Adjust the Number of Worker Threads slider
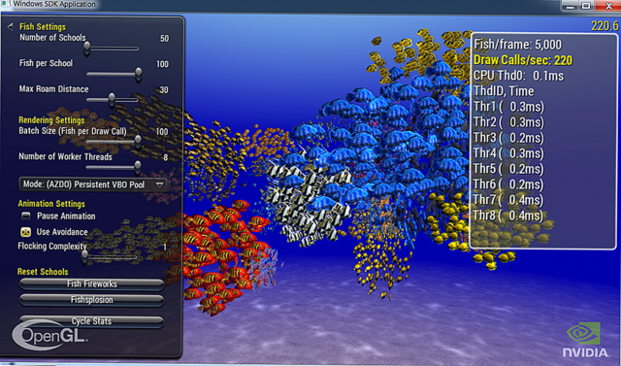The width and height of the screenshot is (621, 366). tap(113, 167)
